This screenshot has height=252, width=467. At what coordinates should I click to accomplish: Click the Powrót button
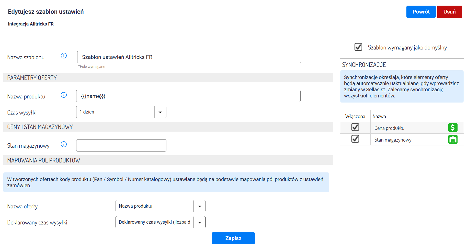[x=421, y=12]
